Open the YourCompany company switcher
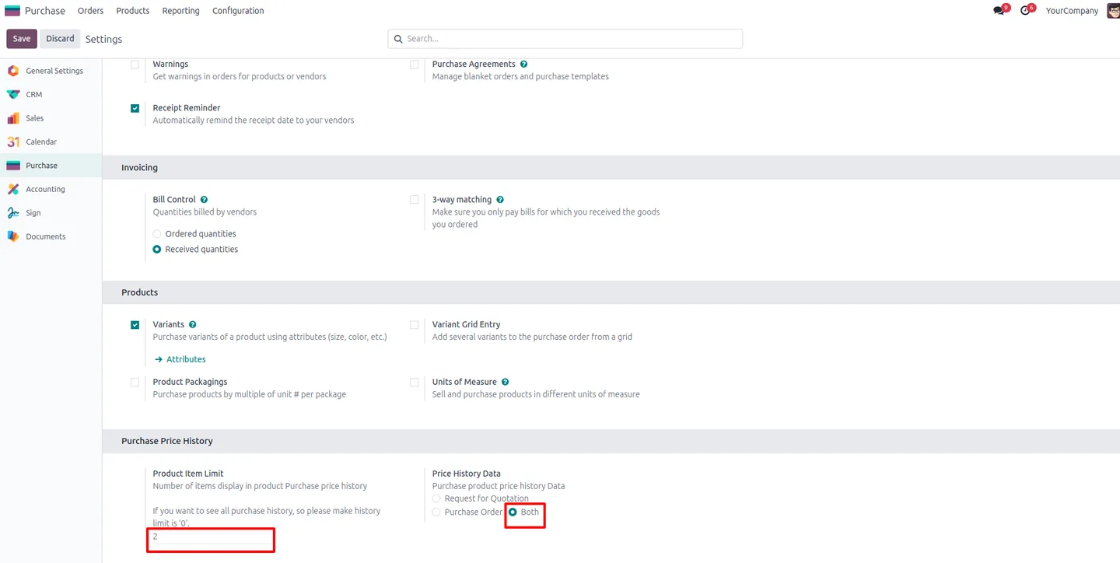 (1072, 11)
